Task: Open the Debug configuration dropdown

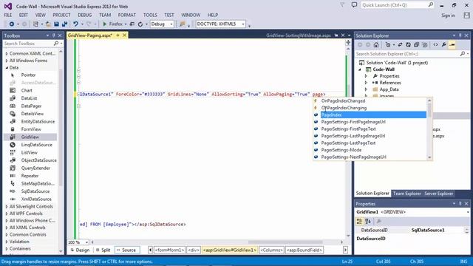Action: 171,24
